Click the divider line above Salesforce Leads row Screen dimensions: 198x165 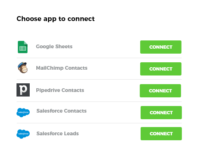pyautogui.click(x=99, y=123)
